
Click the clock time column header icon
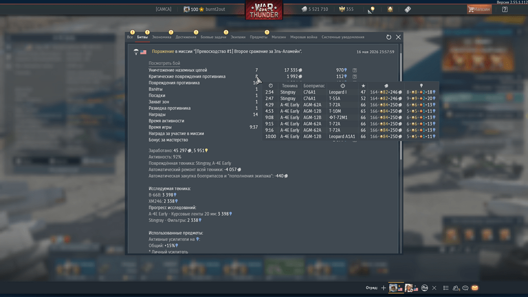pos(271,86)
